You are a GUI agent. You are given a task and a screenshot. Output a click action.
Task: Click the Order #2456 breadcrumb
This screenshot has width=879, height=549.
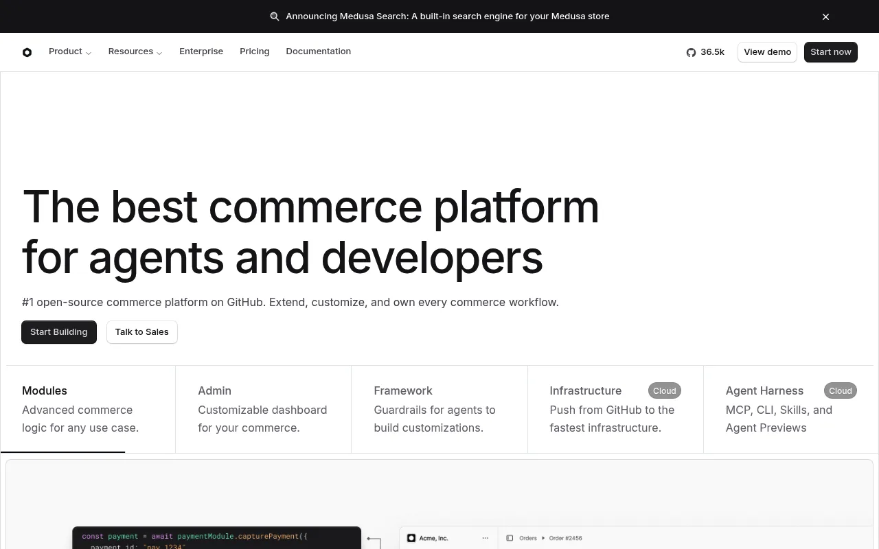(x=566, y=538)
